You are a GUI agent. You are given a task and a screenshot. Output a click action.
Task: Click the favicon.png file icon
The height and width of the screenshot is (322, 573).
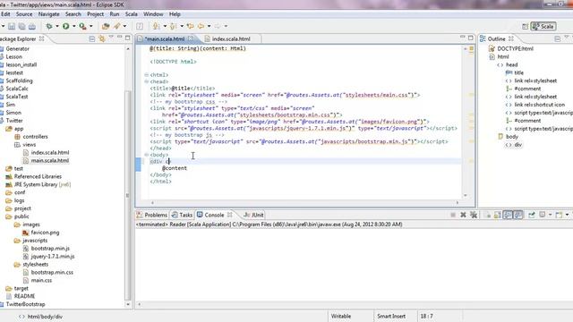[26, 233]
